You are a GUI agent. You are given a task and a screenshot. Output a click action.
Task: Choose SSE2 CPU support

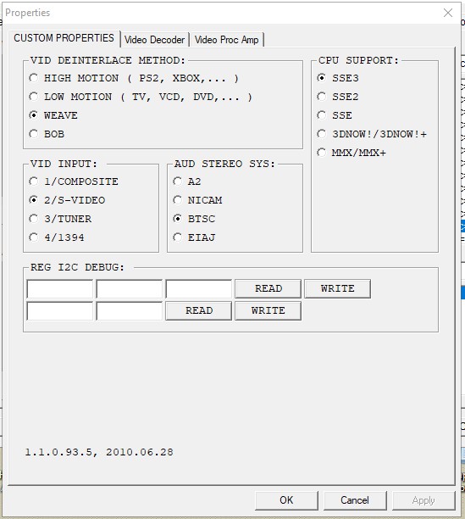tap(322, 97)
